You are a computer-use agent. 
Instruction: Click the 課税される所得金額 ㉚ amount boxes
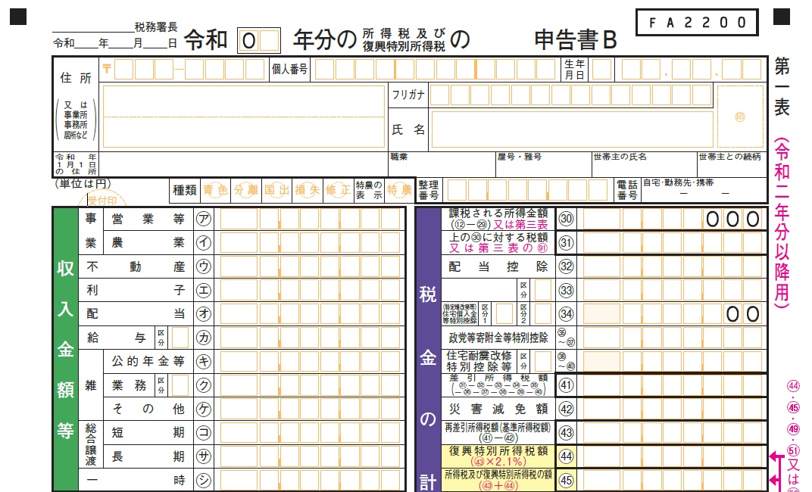[673, 219]
